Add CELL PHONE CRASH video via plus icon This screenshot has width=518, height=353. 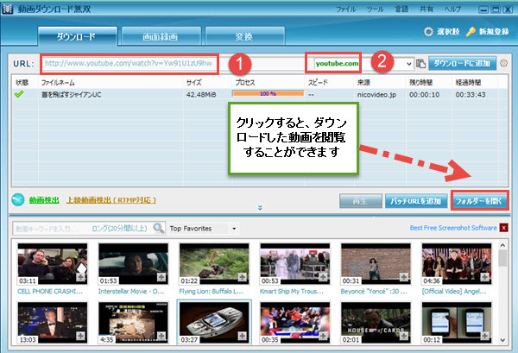tap(80, 277)
